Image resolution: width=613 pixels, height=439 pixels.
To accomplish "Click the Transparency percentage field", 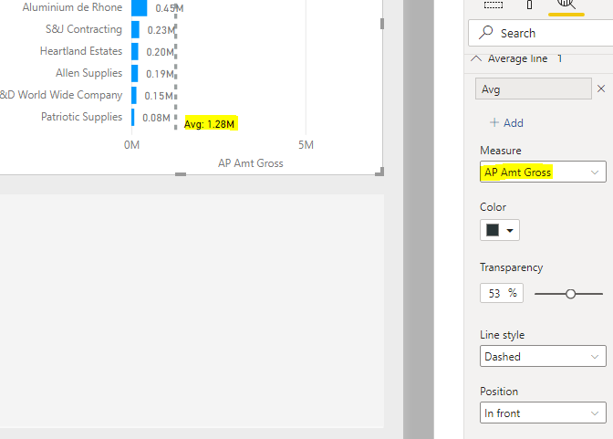I will (x=502, y=294).
